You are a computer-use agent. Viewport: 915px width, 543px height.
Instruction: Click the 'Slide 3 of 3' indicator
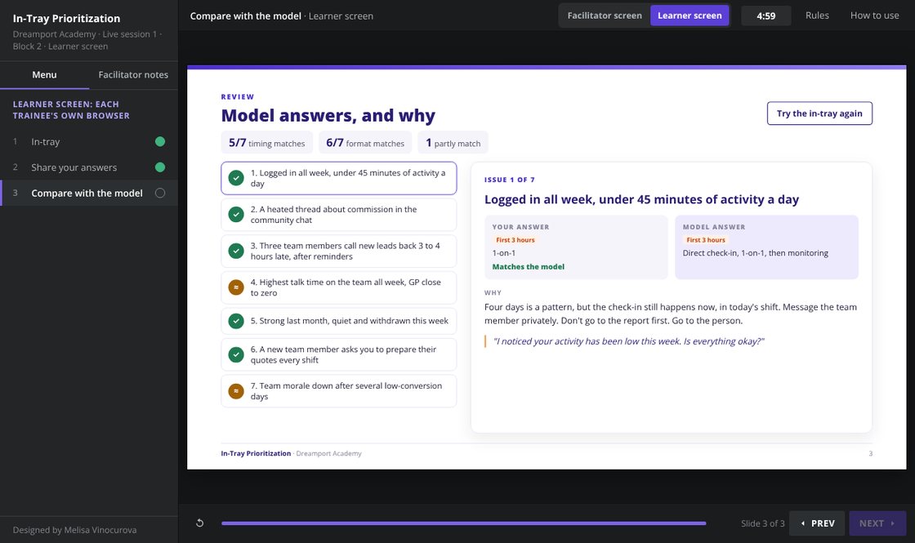(763, 523)
